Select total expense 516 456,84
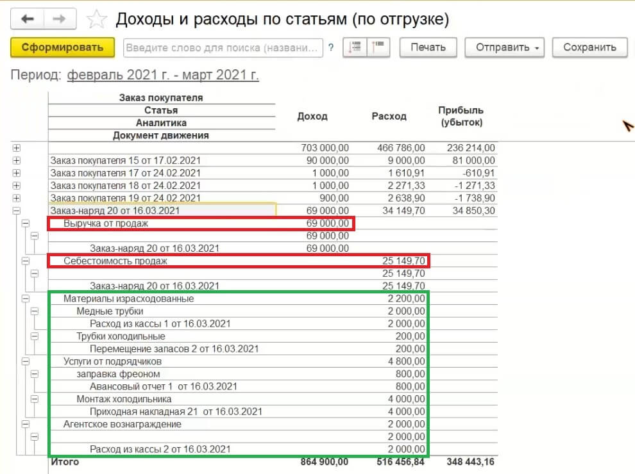The height and width of the screenshot is (474, 635). [x=400, y=461]
